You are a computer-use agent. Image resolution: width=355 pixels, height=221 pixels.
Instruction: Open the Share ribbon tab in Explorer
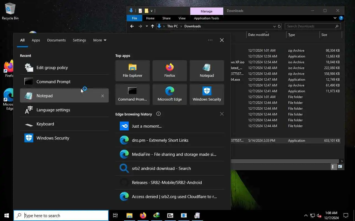tap(166, 18)
